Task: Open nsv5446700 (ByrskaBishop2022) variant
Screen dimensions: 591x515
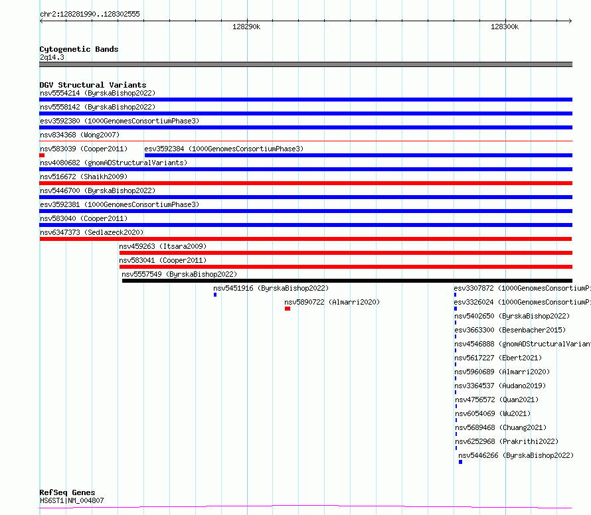Action: [x=98, y=190]
